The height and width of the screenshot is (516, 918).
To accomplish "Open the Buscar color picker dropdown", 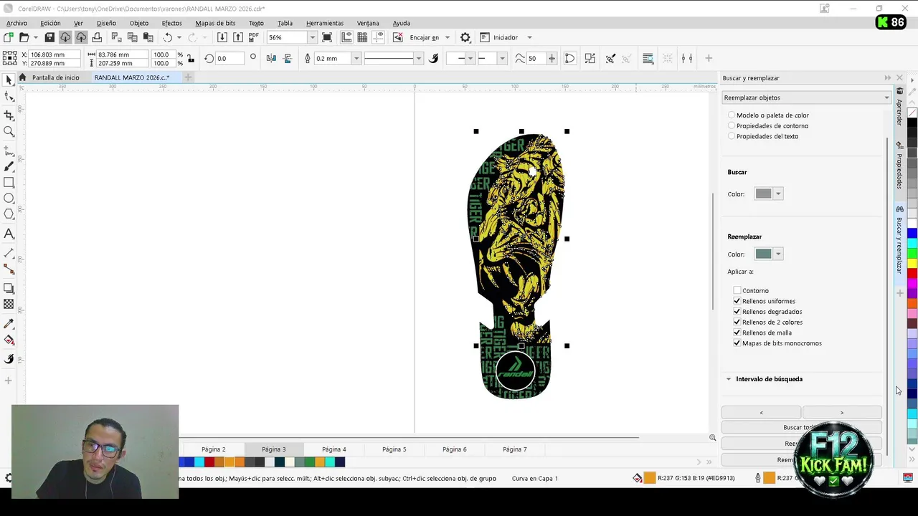I will tap(778, 194).
